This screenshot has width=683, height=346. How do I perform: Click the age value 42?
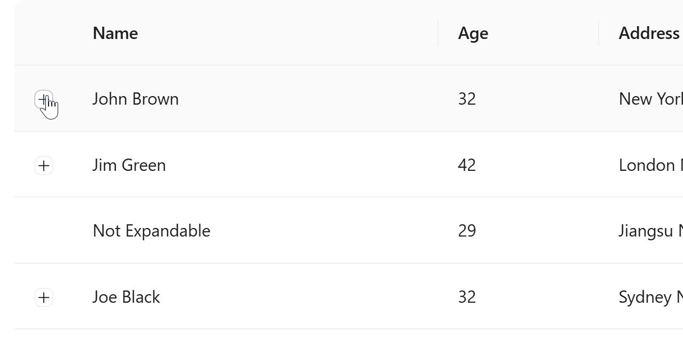pos(467,166)
